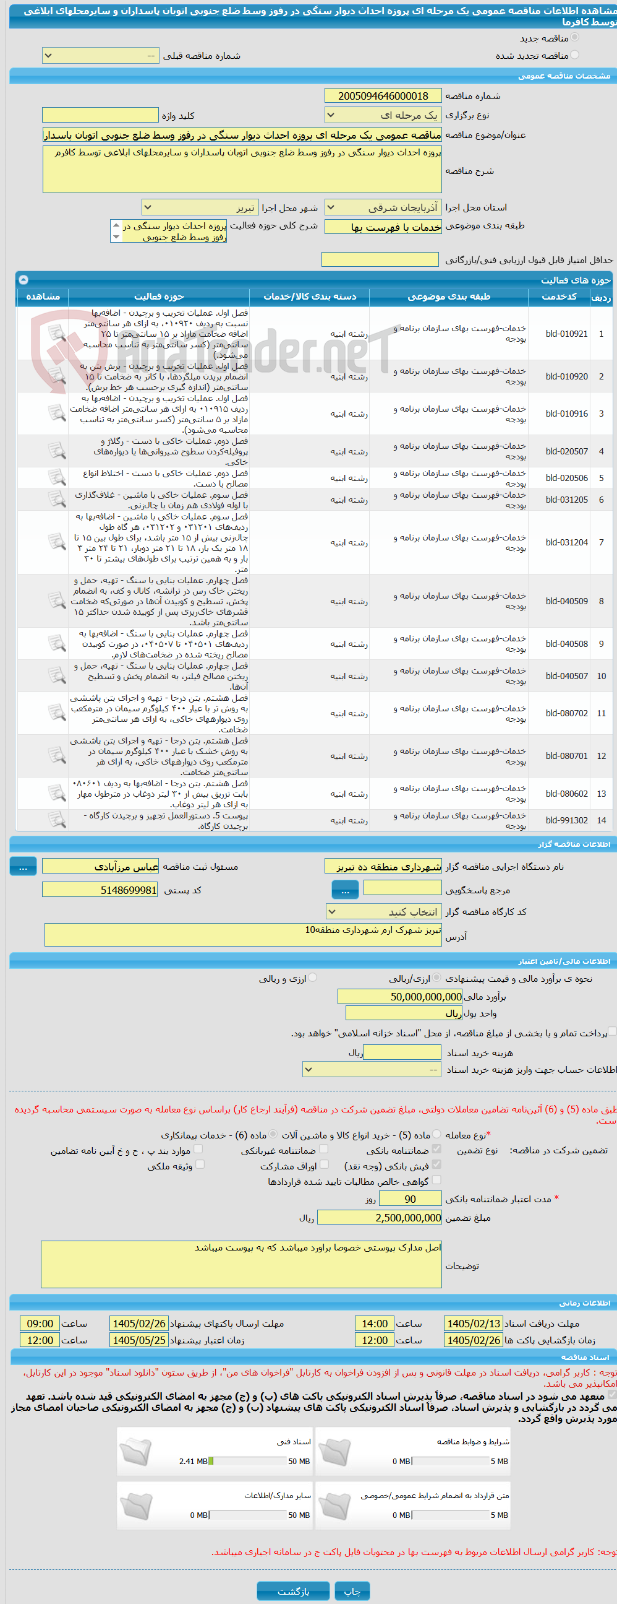
Task: Click the ردیف column header
Action: coord(601,297)
